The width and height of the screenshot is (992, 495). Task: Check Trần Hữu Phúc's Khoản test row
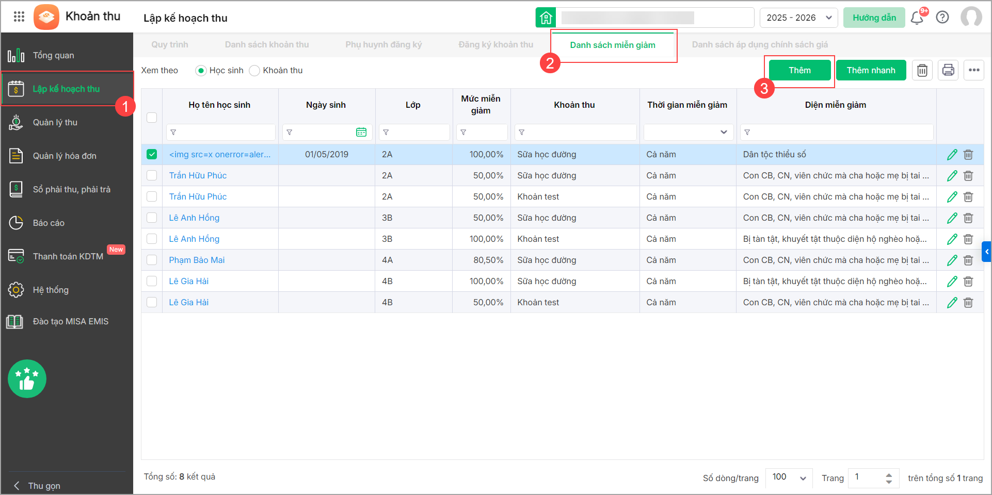152,196
